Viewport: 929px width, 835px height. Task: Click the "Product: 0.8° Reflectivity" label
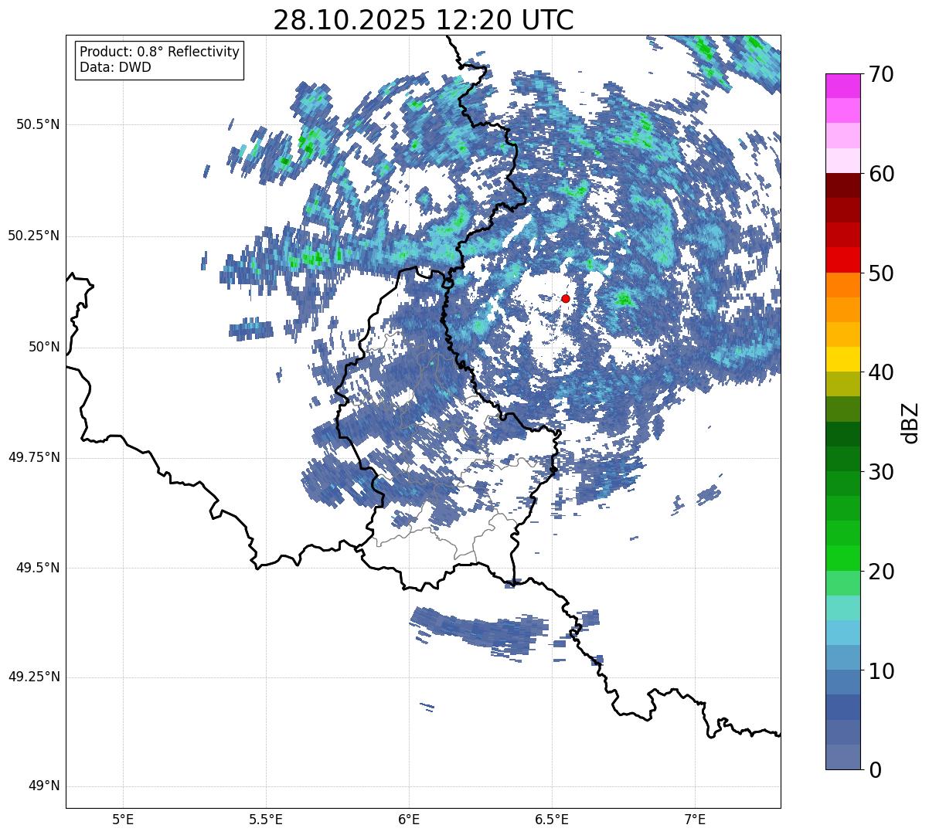(160, 52)
